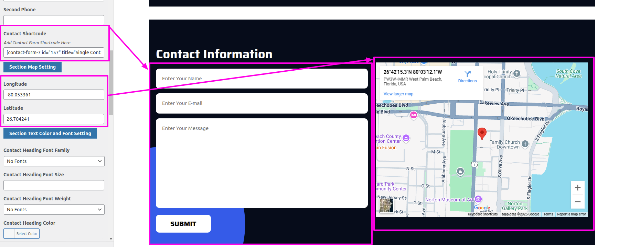Zoom out on the map with minus button
The height and width of the screenshot is (247, 629).
click(578, 202)
